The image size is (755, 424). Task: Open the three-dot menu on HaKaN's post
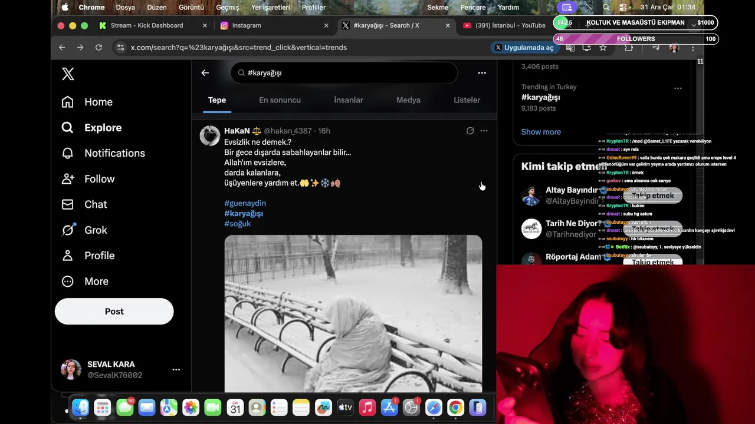[484, 131]
